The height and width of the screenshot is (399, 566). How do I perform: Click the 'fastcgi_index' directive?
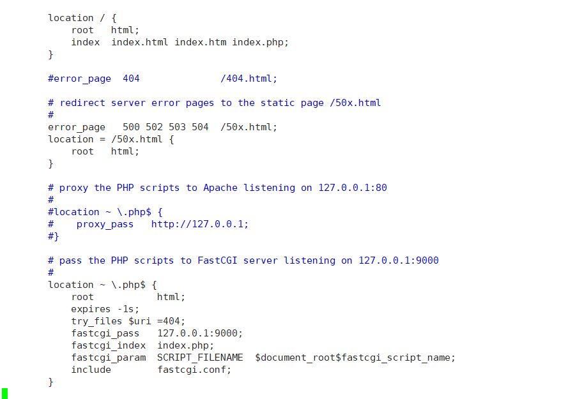tap(109, 345)
